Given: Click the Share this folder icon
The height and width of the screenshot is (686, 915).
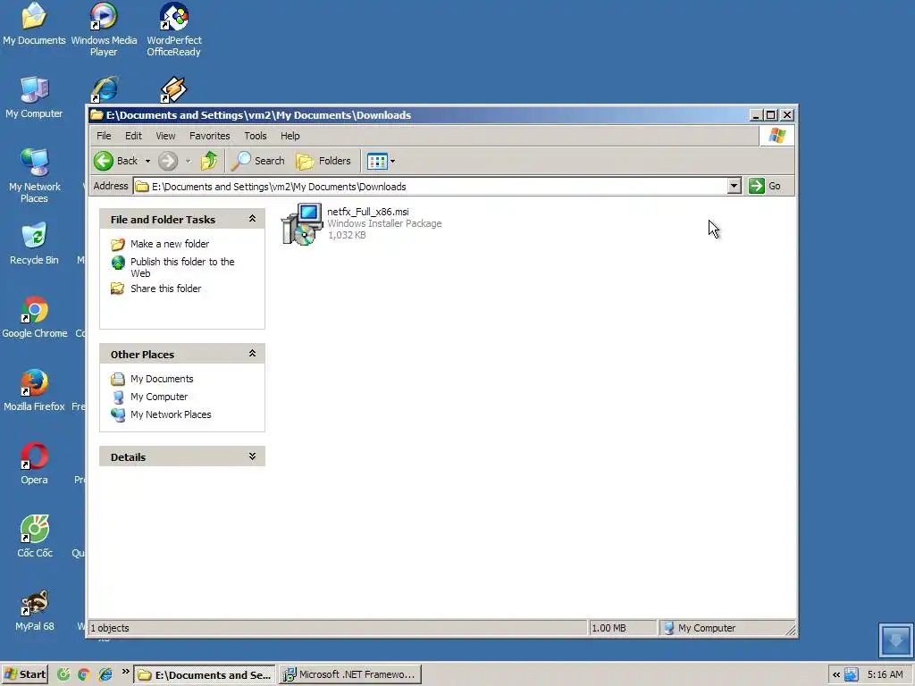Looking at the screenshot, I should point(118,289).
